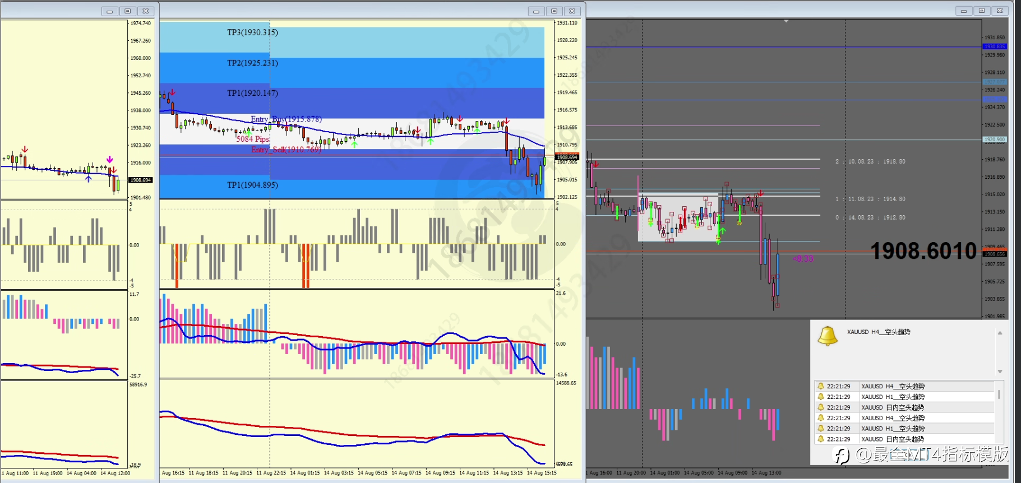Select Entry_Sell(1910.769) label
This screenshot has height=483, width=1021.
point(286,150)
